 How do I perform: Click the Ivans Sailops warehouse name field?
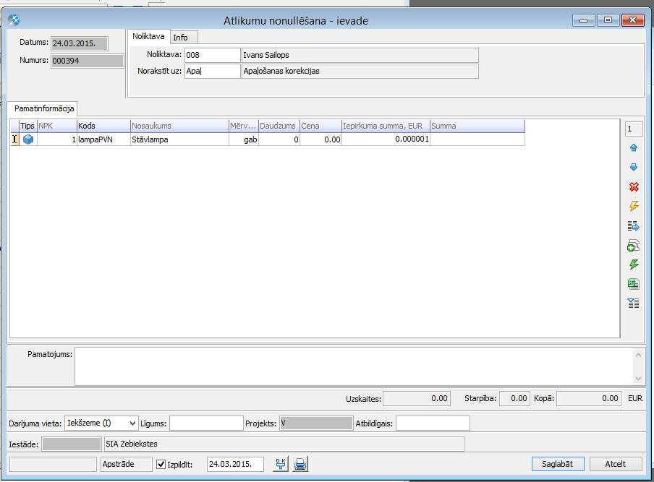coord(360,55)
